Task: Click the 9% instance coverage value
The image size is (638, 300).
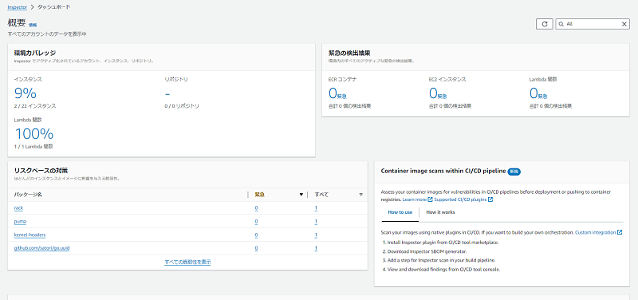Action: (26, 94)
